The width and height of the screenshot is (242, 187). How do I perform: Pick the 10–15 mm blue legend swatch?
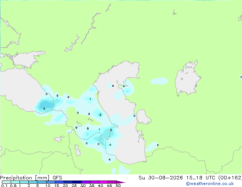point(51,182)
